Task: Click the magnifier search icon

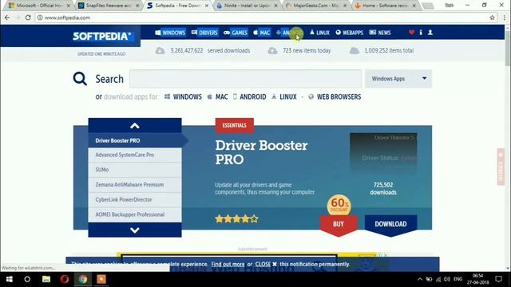Action: 80,79
